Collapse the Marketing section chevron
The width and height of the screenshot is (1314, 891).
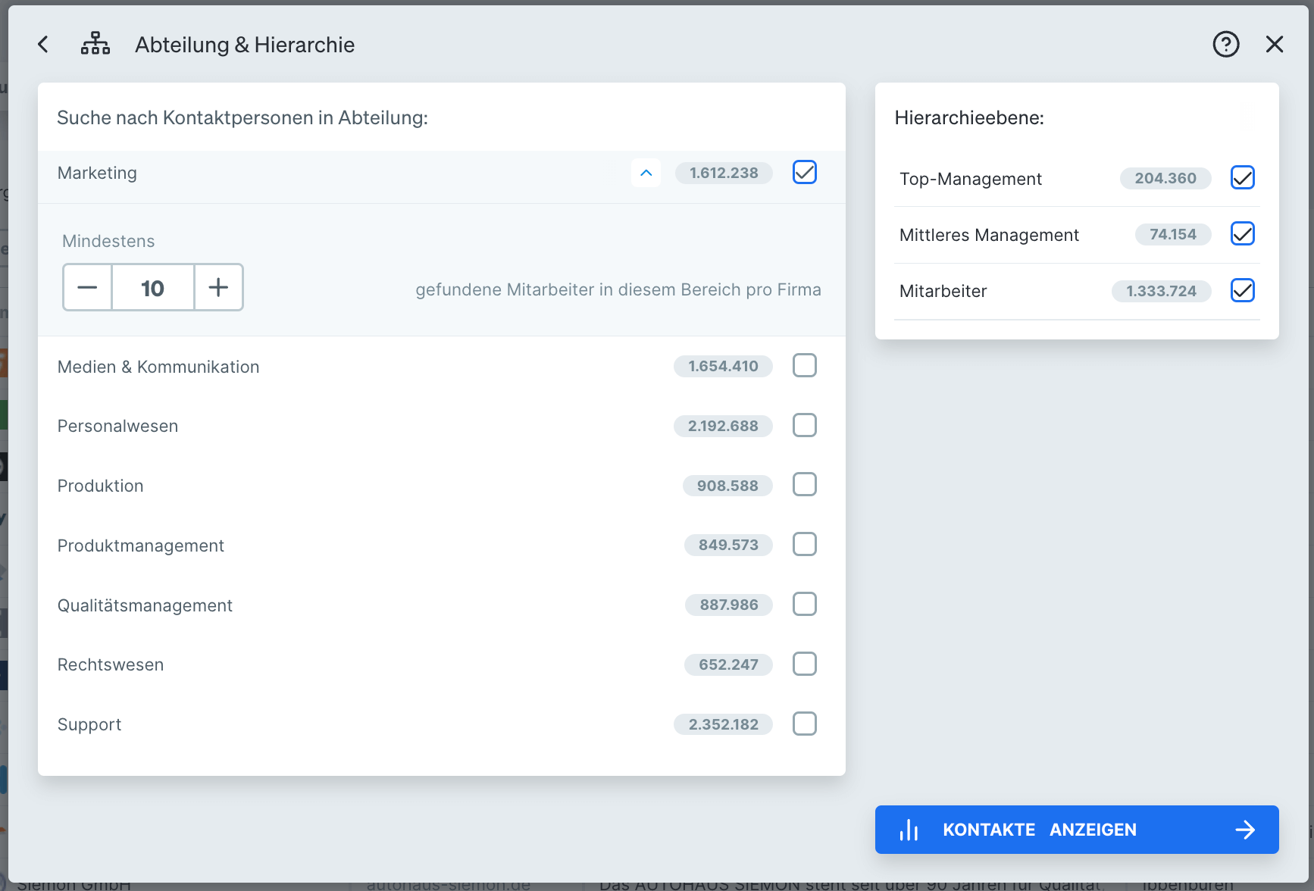click(646, 173)
